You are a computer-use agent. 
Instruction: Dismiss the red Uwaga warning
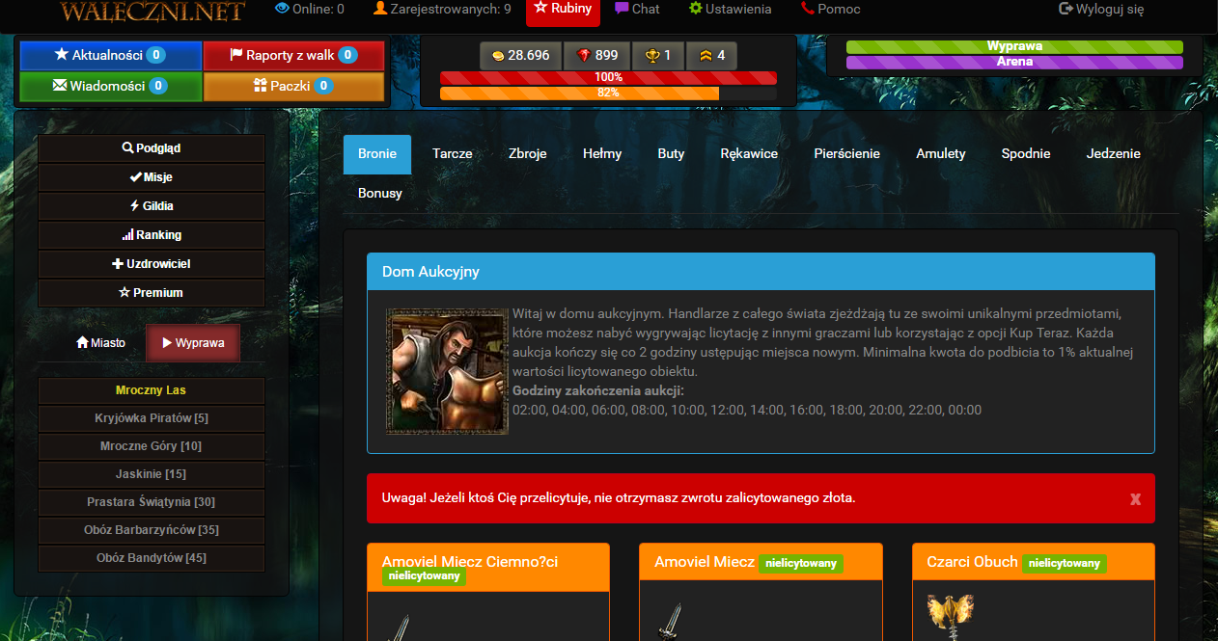click(1135, 499)
